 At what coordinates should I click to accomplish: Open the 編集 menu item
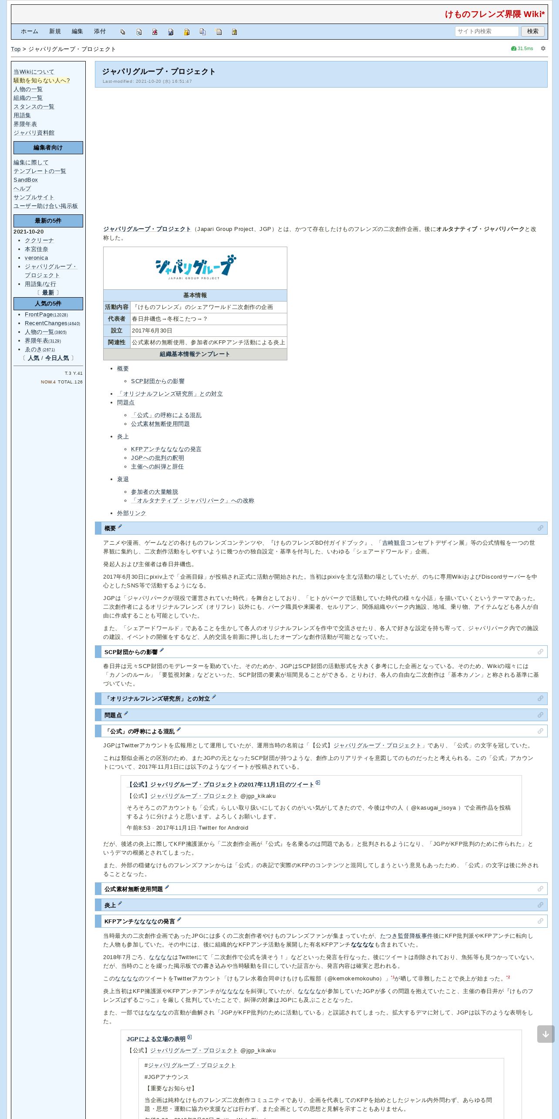tap(77, 31)
